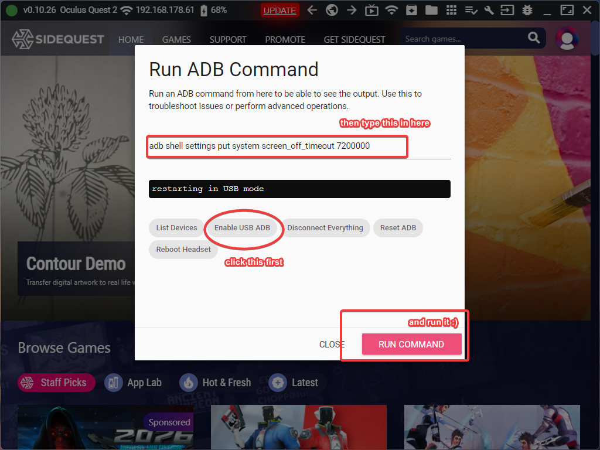Click the ADB command text input

[299, 146]
